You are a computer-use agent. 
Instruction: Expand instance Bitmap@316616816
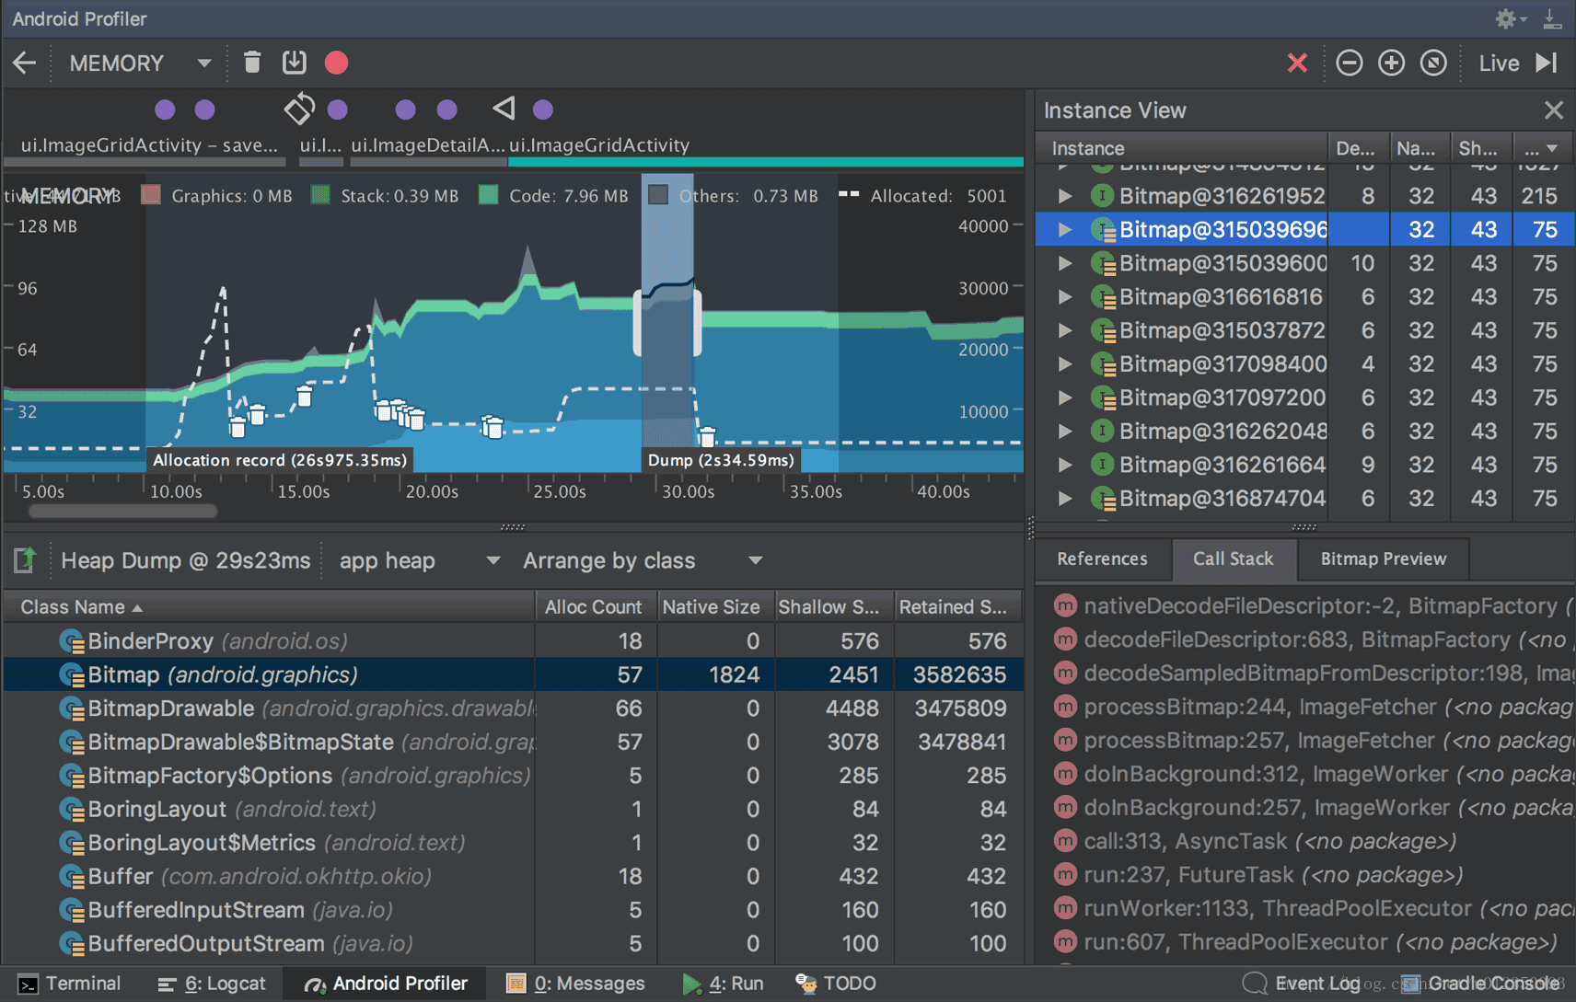tap(1065, 296)
